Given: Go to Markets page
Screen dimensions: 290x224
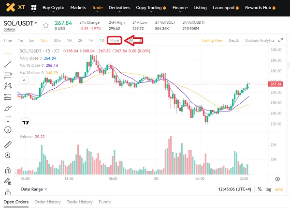Looking at the screenshot, I should click(78, 8).
